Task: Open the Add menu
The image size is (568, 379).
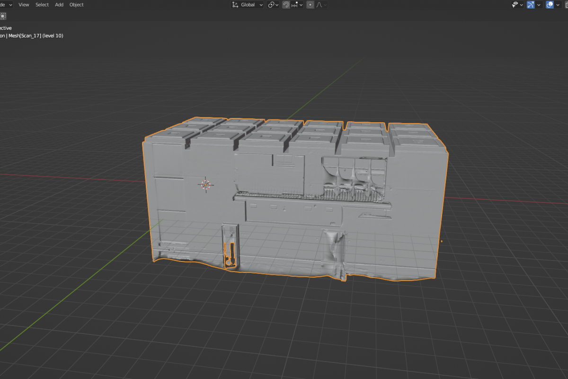Action: [x=59, y=5]
